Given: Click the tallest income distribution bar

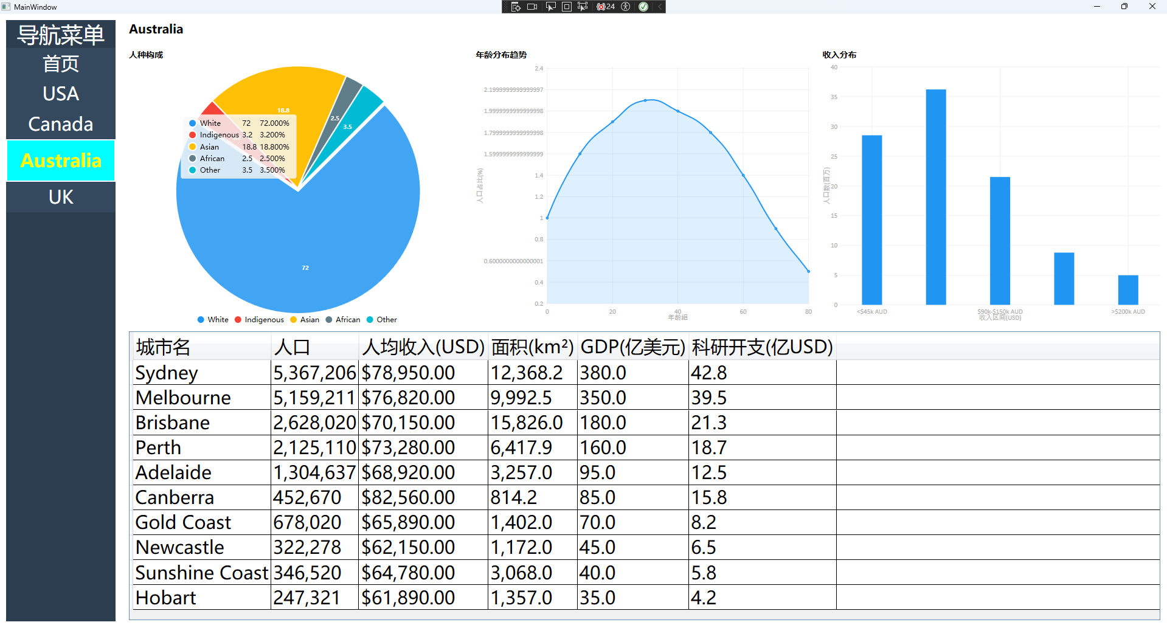Looking at the screenshot, I should 936,197.
